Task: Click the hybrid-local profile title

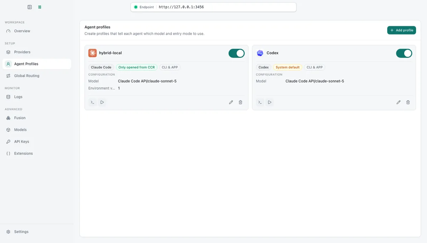Action: click(x=110, y=53)
